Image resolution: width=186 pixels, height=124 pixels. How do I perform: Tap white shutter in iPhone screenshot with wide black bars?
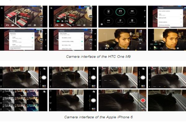[x=93, y=100]
